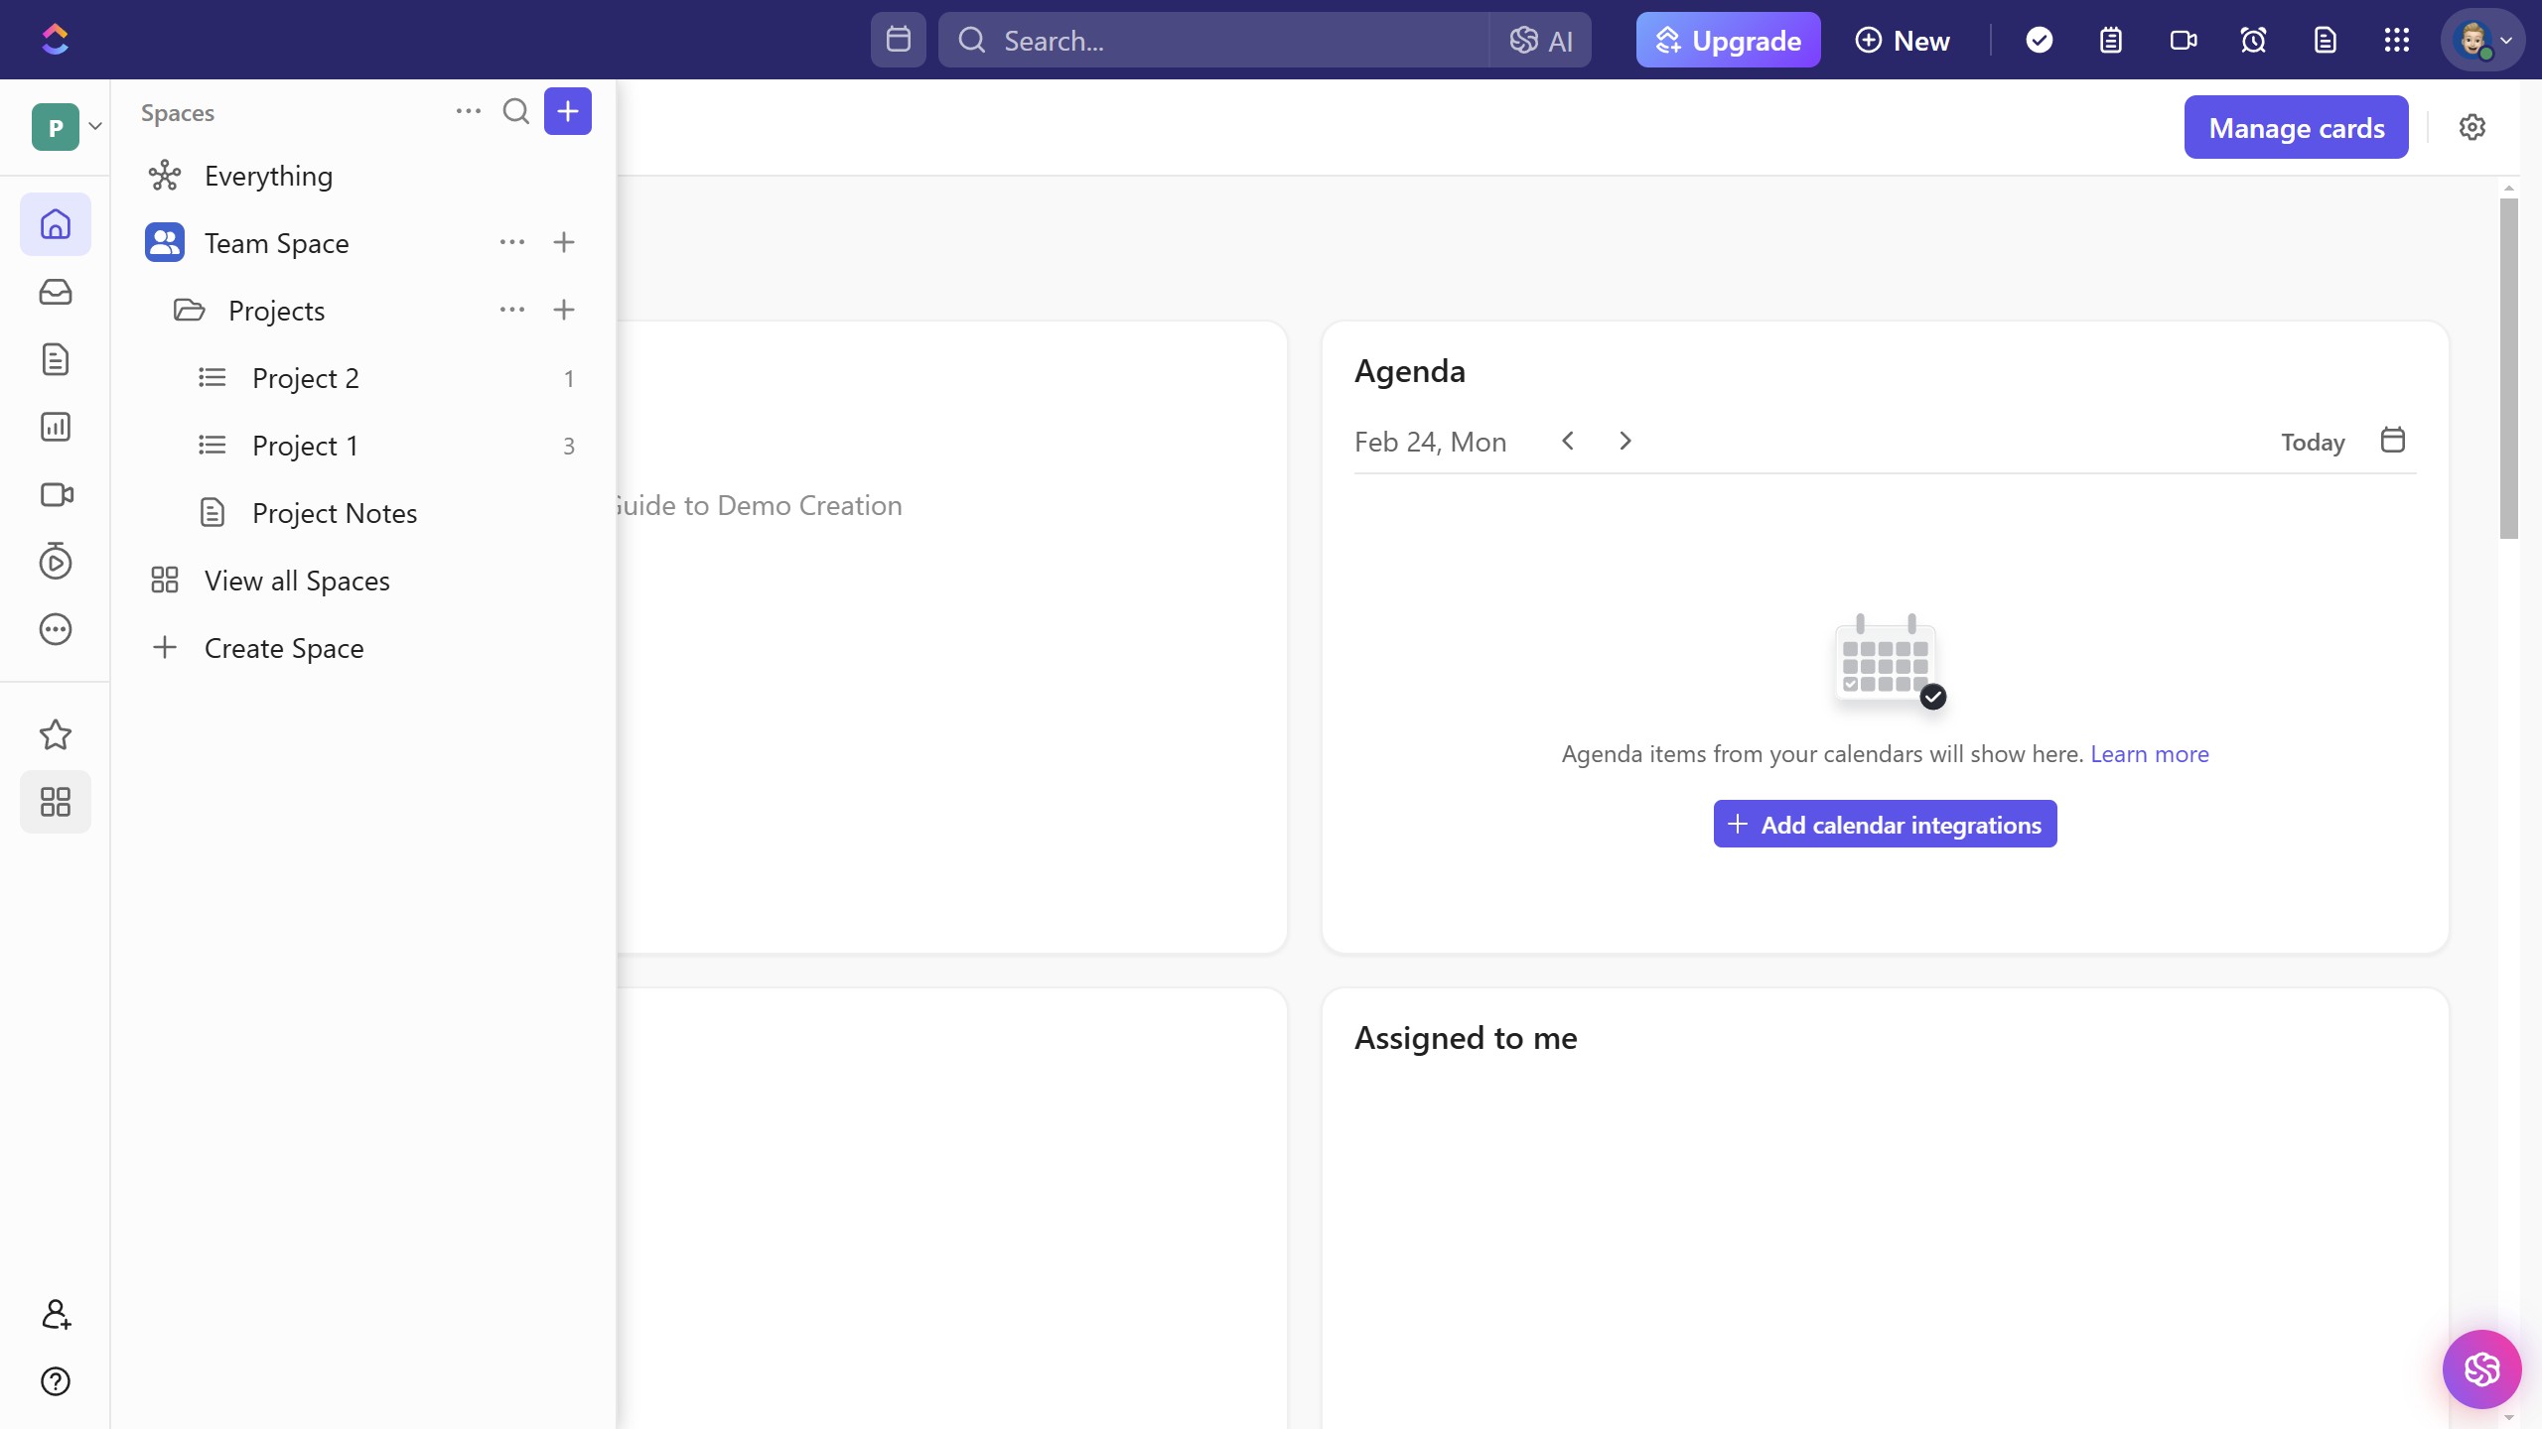This screenshot has width=2542, height=1429.
Task: Click the page vertical scrollbar
Action: click(2509, 367)
